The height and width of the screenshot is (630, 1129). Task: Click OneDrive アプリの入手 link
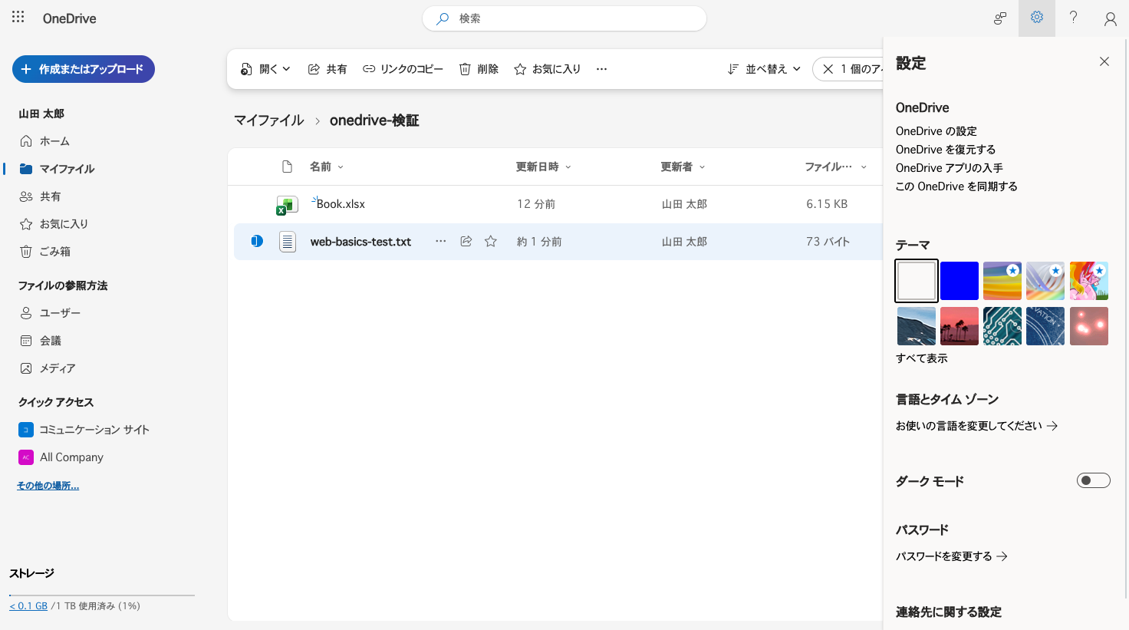tap(950, 168)
